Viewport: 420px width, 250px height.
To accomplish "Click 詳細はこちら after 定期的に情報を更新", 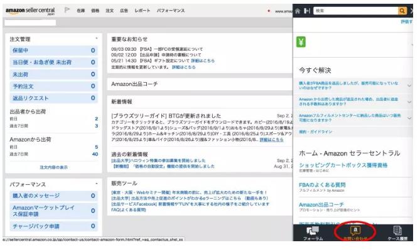I will [183, 67].
